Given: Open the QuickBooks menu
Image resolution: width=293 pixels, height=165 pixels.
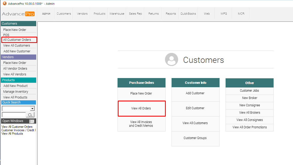Looking at the screenshot, I should click(188, 14).
